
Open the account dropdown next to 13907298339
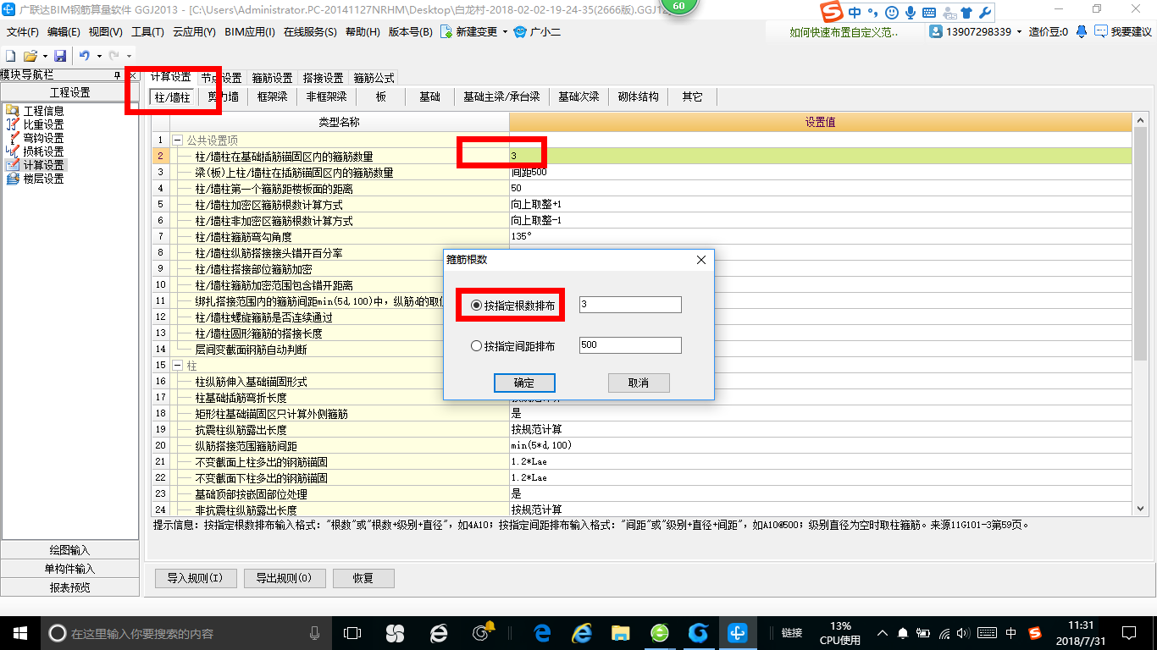tap(1019, 32)
